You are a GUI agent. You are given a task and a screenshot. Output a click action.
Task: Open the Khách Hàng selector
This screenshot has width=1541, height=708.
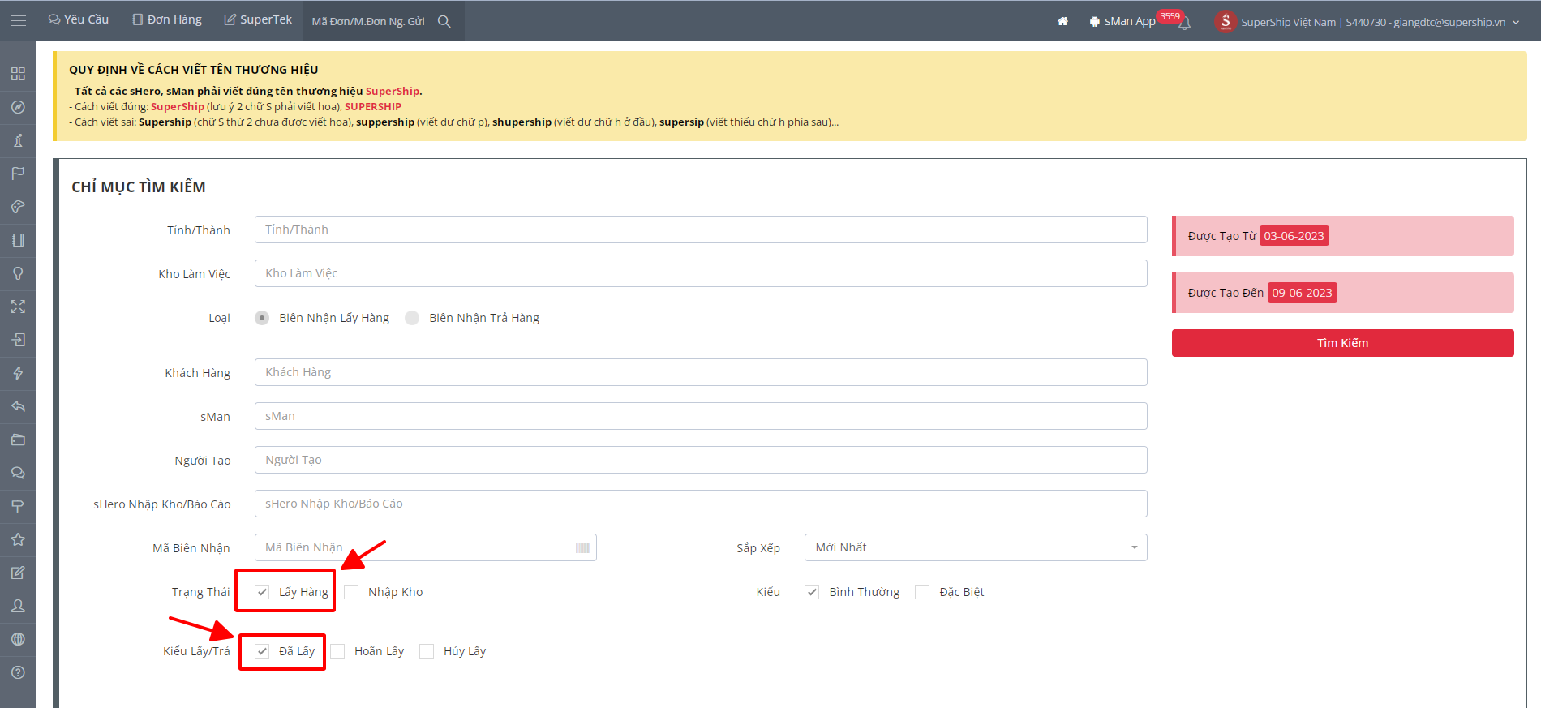point(701,372)
